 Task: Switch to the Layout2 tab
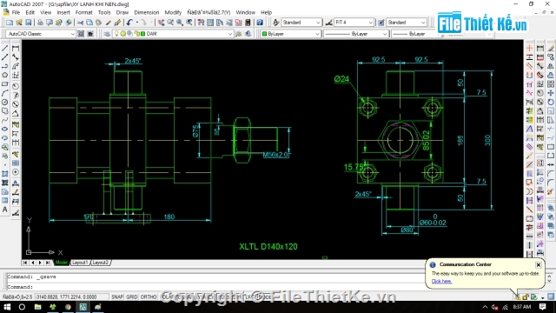101,263
